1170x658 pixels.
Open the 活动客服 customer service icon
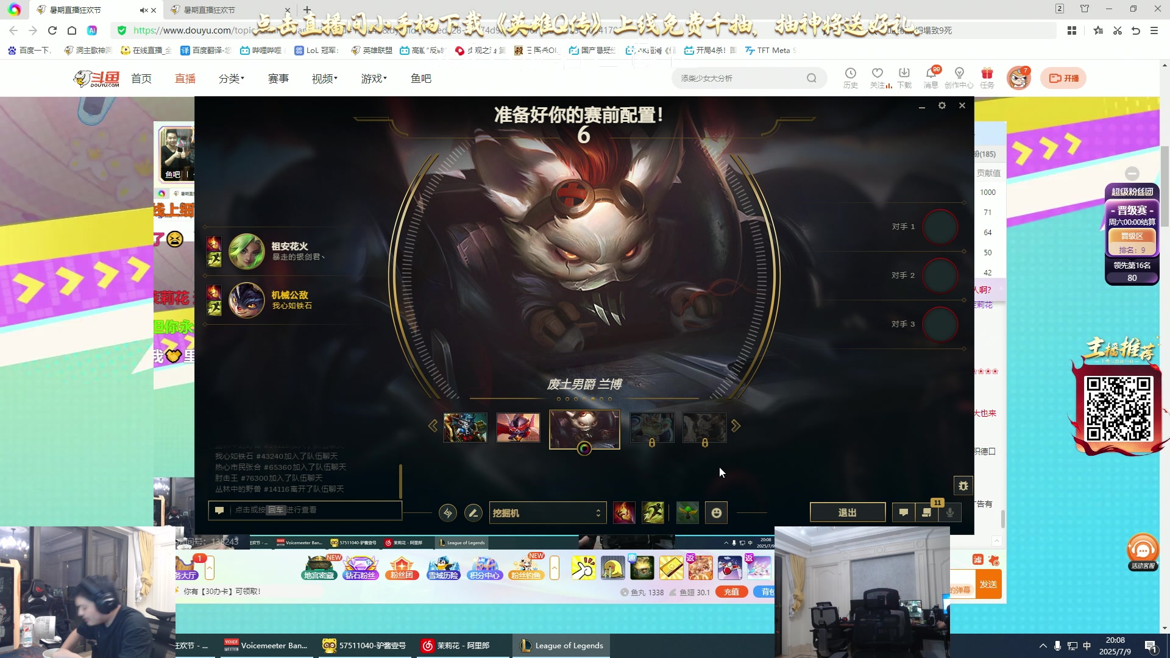tap(1143, 553)
